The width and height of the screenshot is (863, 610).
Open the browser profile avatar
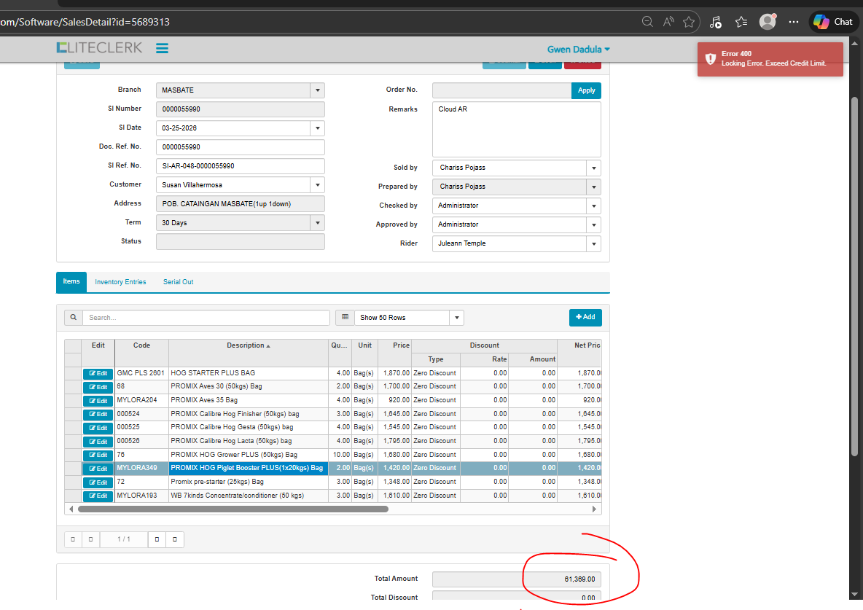pyautogui.click(x=767, y=22)
